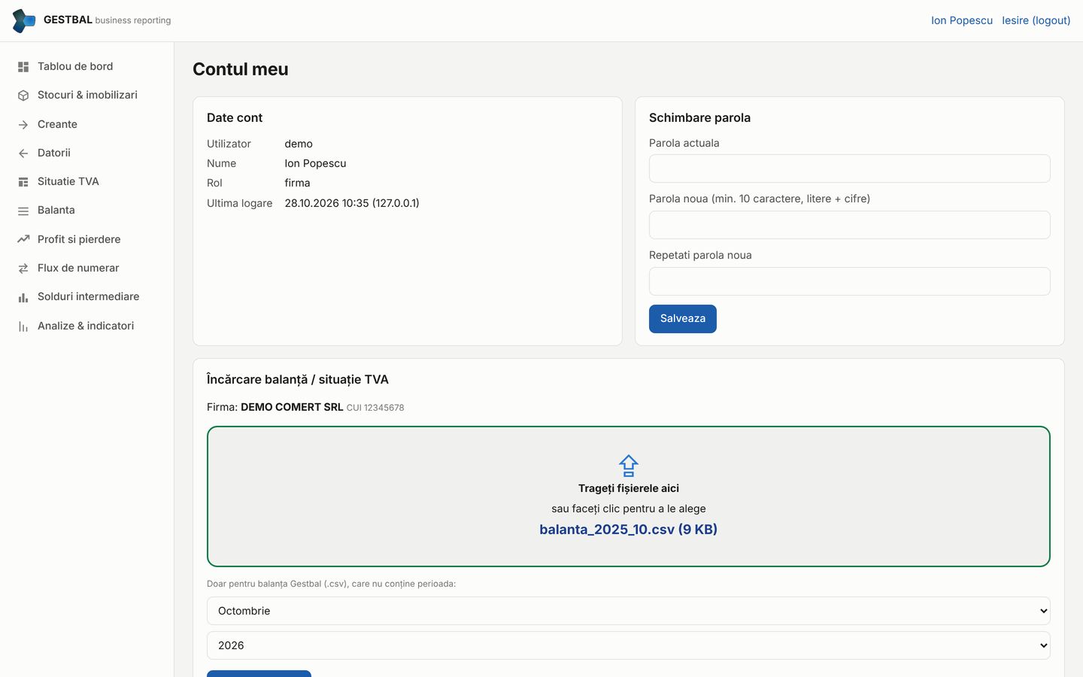Click the DEMO COMERT SRL company name

(x=292, y=407)
